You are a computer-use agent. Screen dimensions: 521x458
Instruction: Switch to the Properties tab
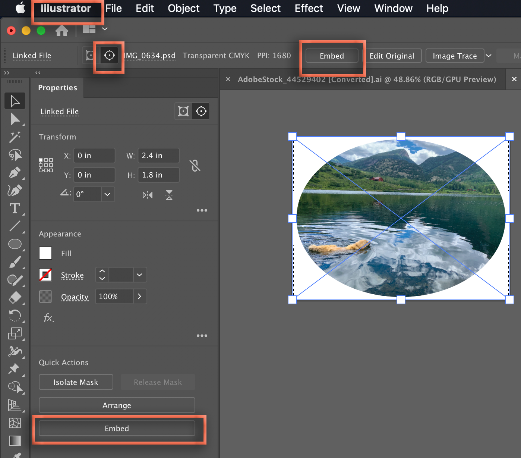click(57, 87)
